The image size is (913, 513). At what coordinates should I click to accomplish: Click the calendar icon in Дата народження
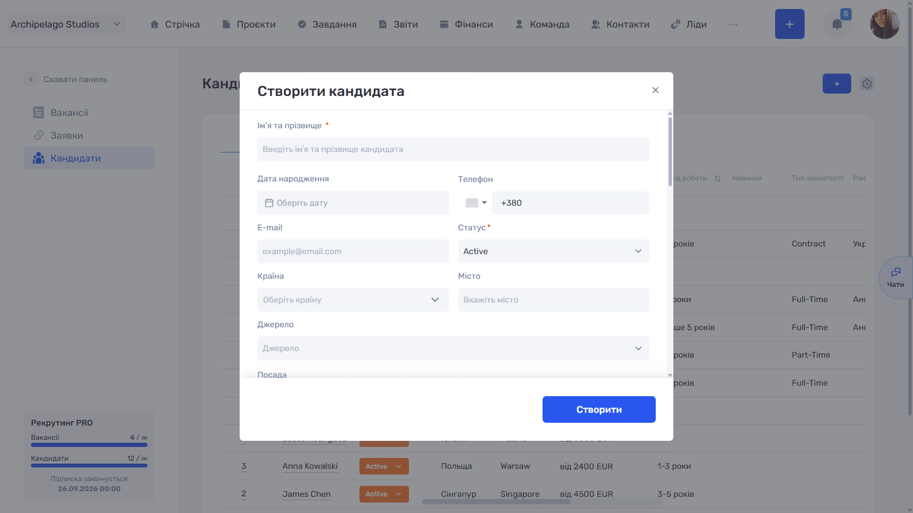(269, 203)
